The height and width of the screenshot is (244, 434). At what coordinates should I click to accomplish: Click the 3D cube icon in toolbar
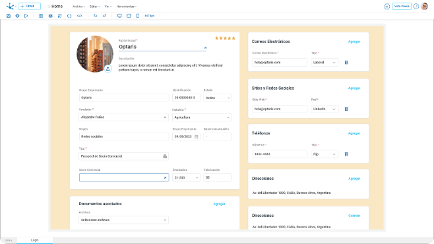coord(50,16)
